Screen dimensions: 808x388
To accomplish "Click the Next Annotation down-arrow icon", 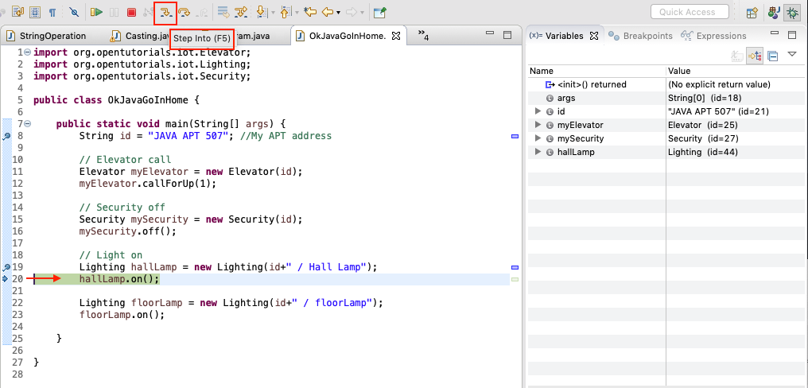I will tap(262, 13).
